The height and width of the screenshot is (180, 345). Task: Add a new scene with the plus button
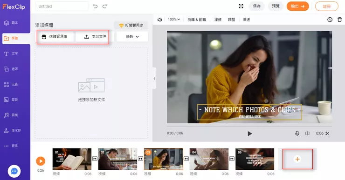[297, 159]
